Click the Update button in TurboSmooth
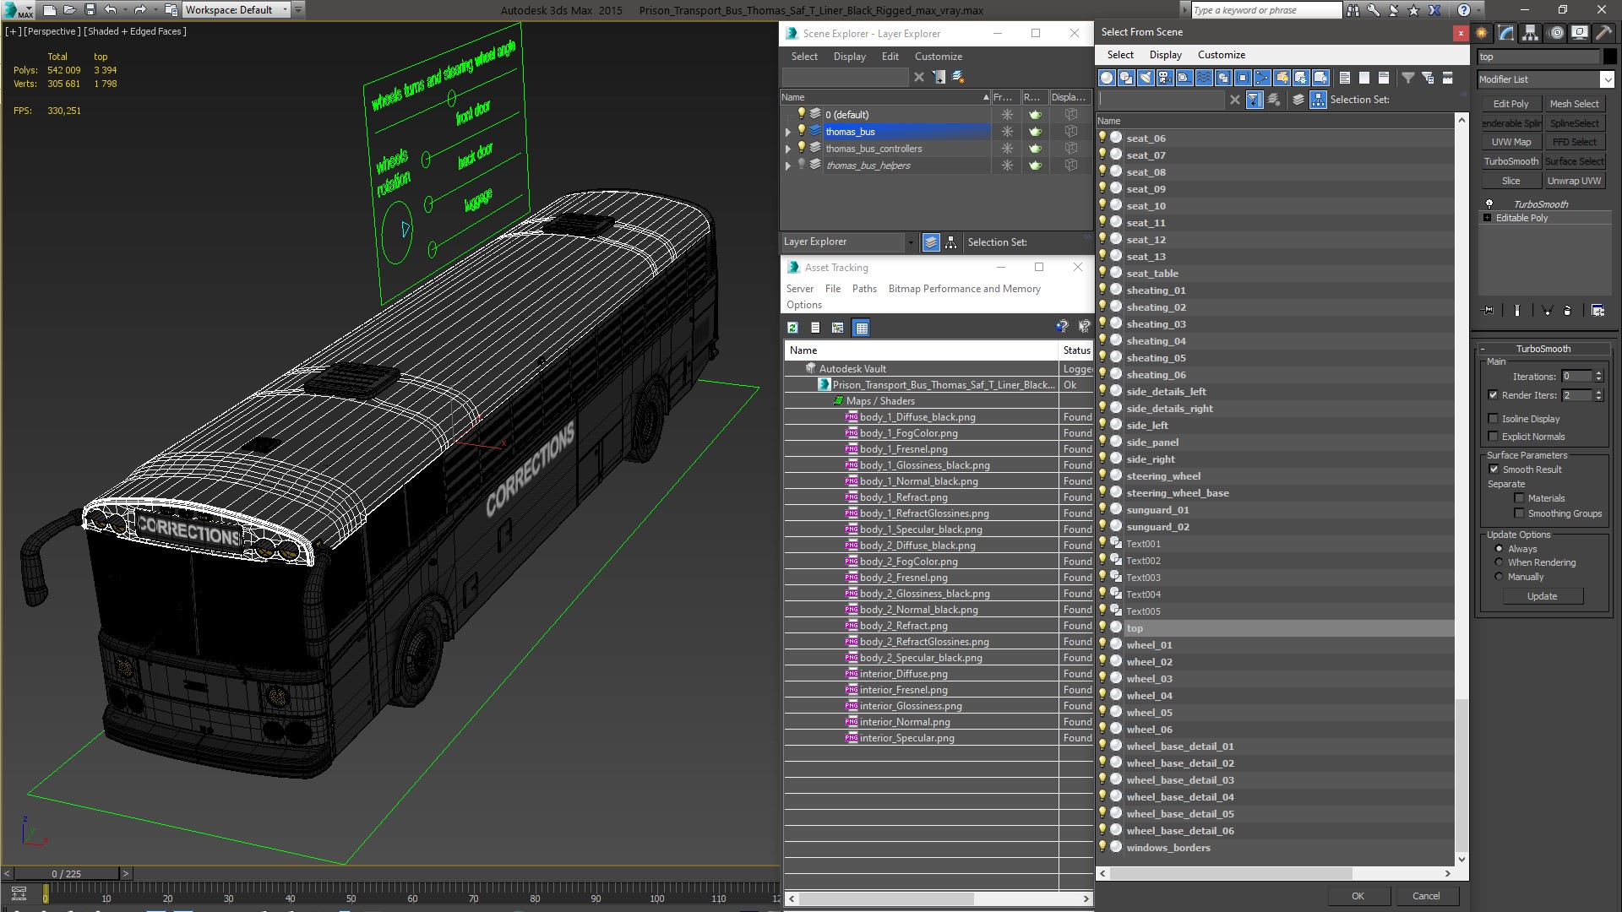The image size is (1622, 912). (x=1542, y=595)
